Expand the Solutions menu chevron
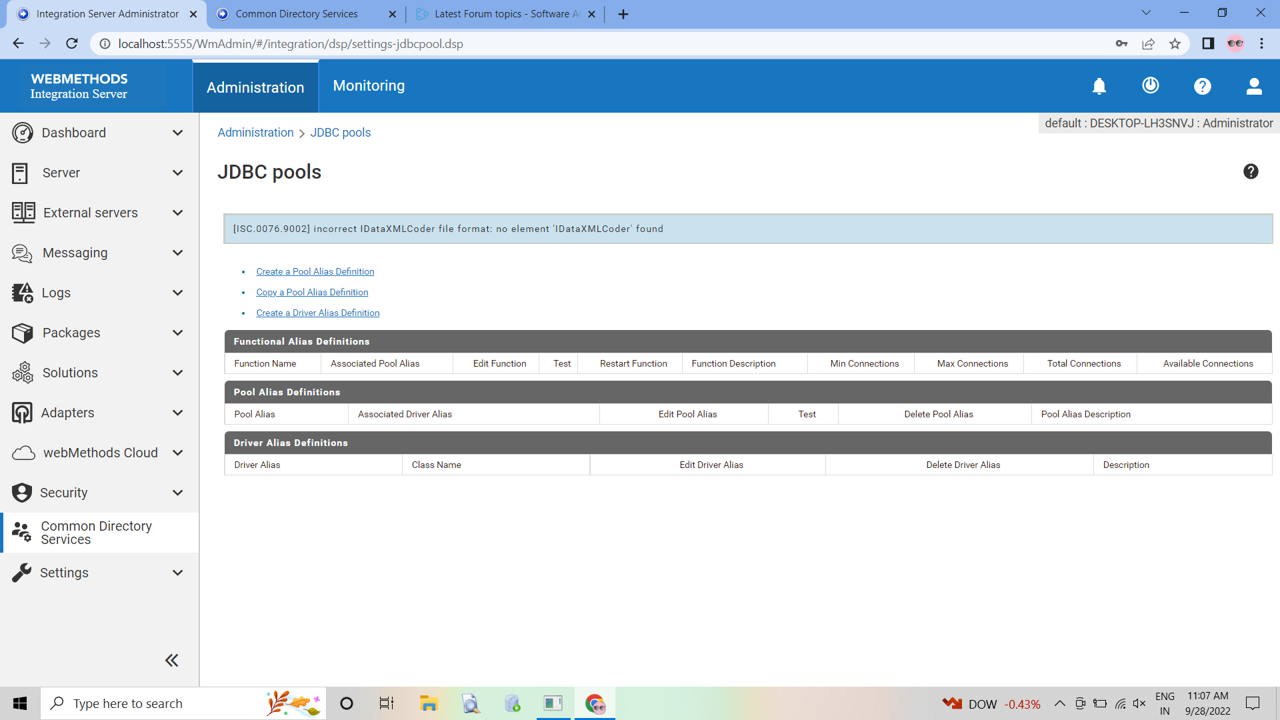The width and height of the screenshot is (1280, 720). coord(177,373)
